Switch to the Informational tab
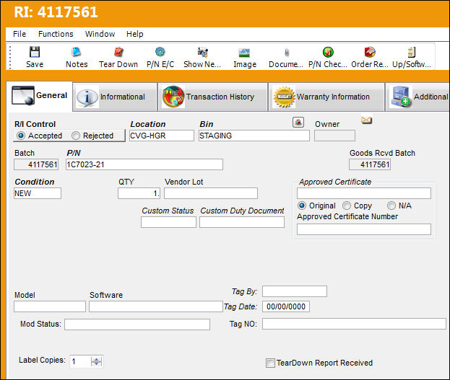Screen dimensions: 450x380 tap(115, 97)
